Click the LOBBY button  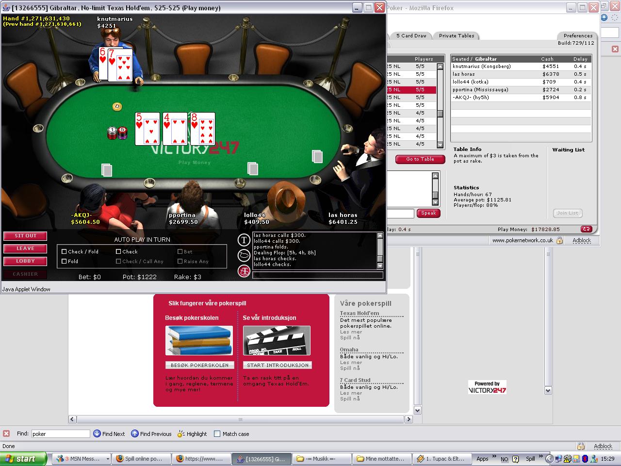25,261
